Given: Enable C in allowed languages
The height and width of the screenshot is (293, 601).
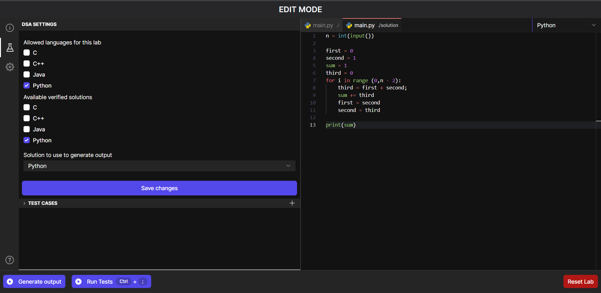Looking at the screenshot, I should [x=27, y=53].
